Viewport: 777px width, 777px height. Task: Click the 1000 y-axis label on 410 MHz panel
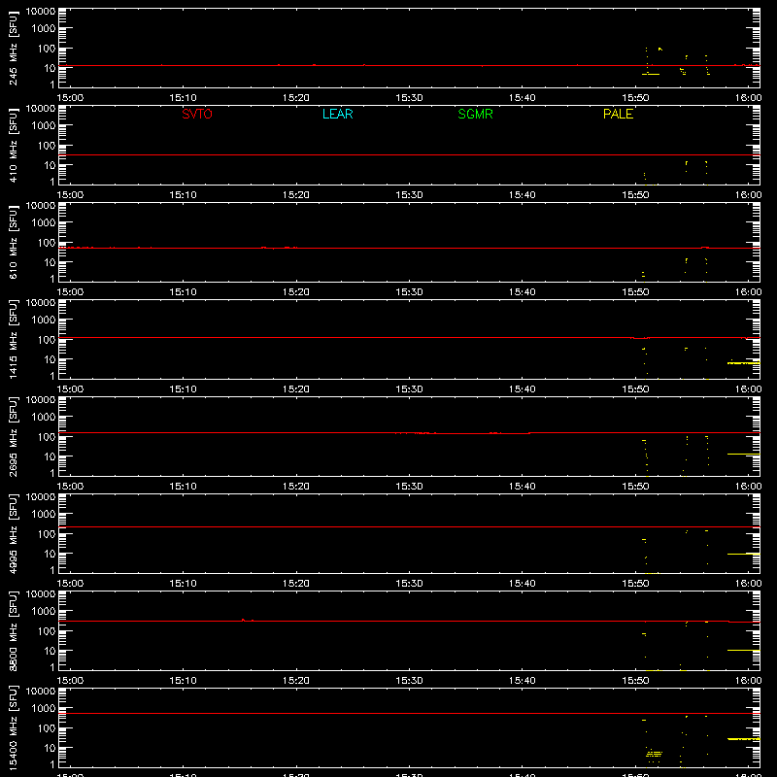coord(44,126)
